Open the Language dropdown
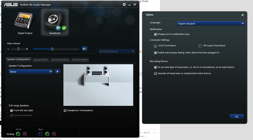 211,24
